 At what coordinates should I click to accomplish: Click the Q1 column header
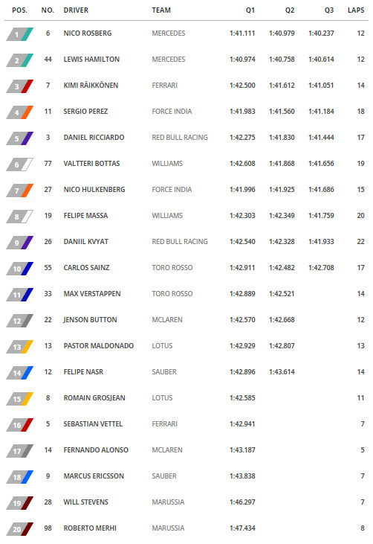[x=250, y=10]
